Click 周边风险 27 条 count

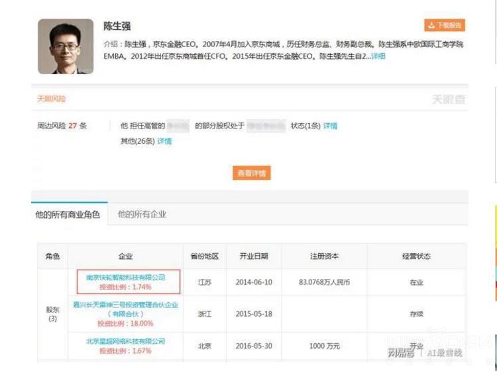(62, 126)
